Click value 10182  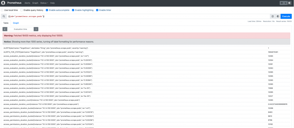pos(270,124)
